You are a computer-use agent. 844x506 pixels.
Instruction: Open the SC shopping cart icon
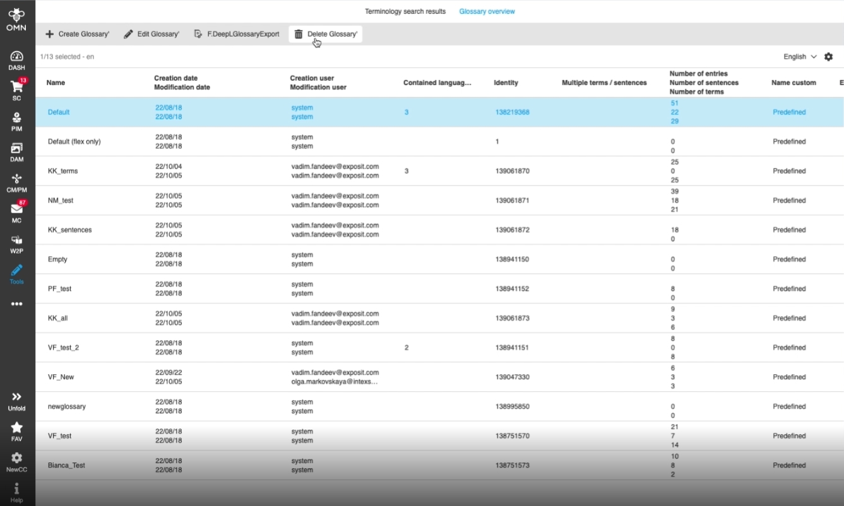[17, 90]
